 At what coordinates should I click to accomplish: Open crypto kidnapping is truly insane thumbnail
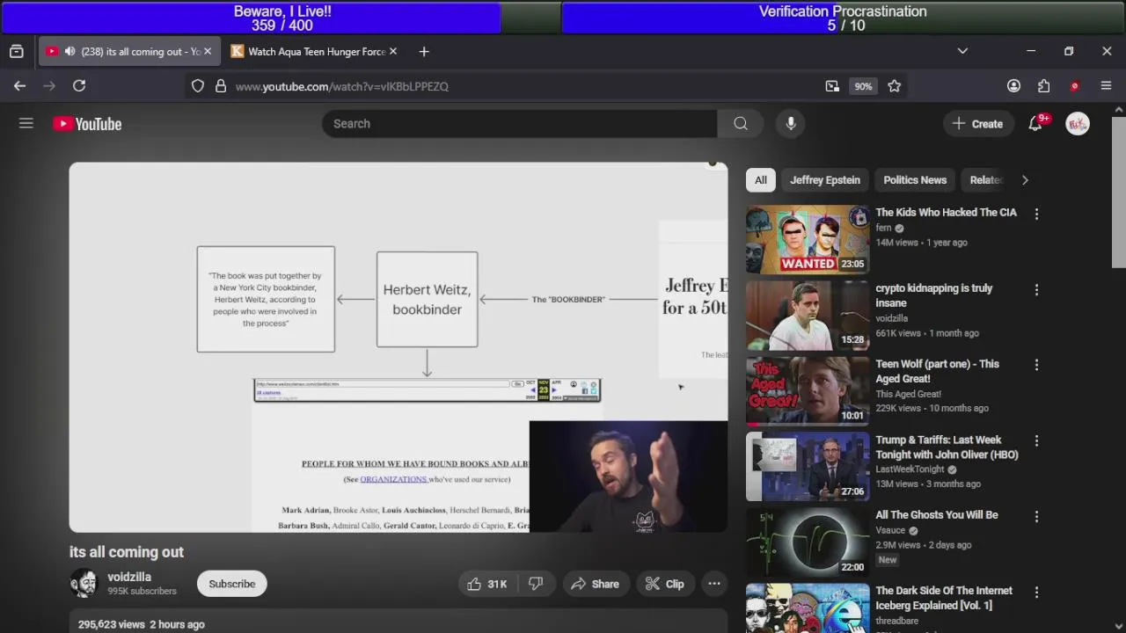coord(808,315)
